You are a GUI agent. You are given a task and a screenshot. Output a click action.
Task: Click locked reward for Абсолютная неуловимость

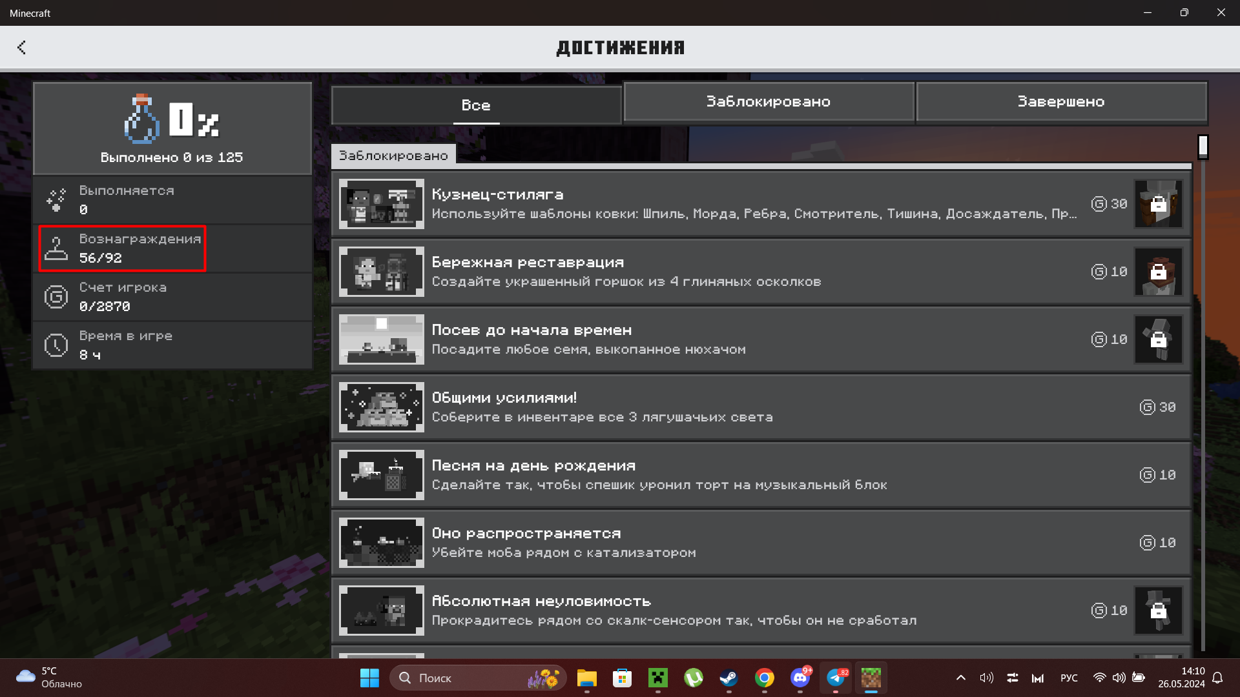1158,611
